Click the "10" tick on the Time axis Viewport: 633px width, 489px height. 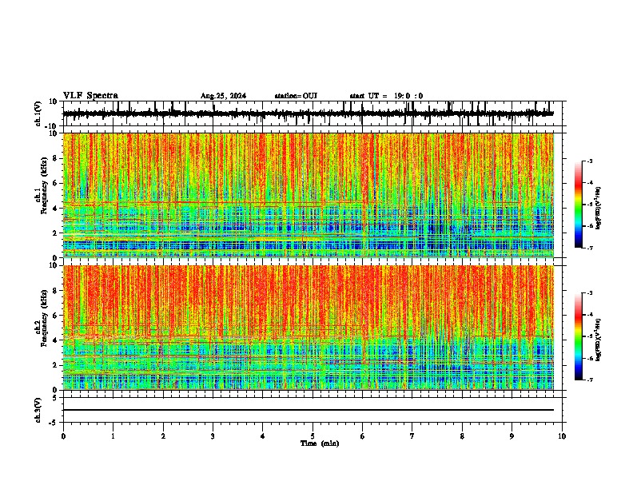[562, 436]
